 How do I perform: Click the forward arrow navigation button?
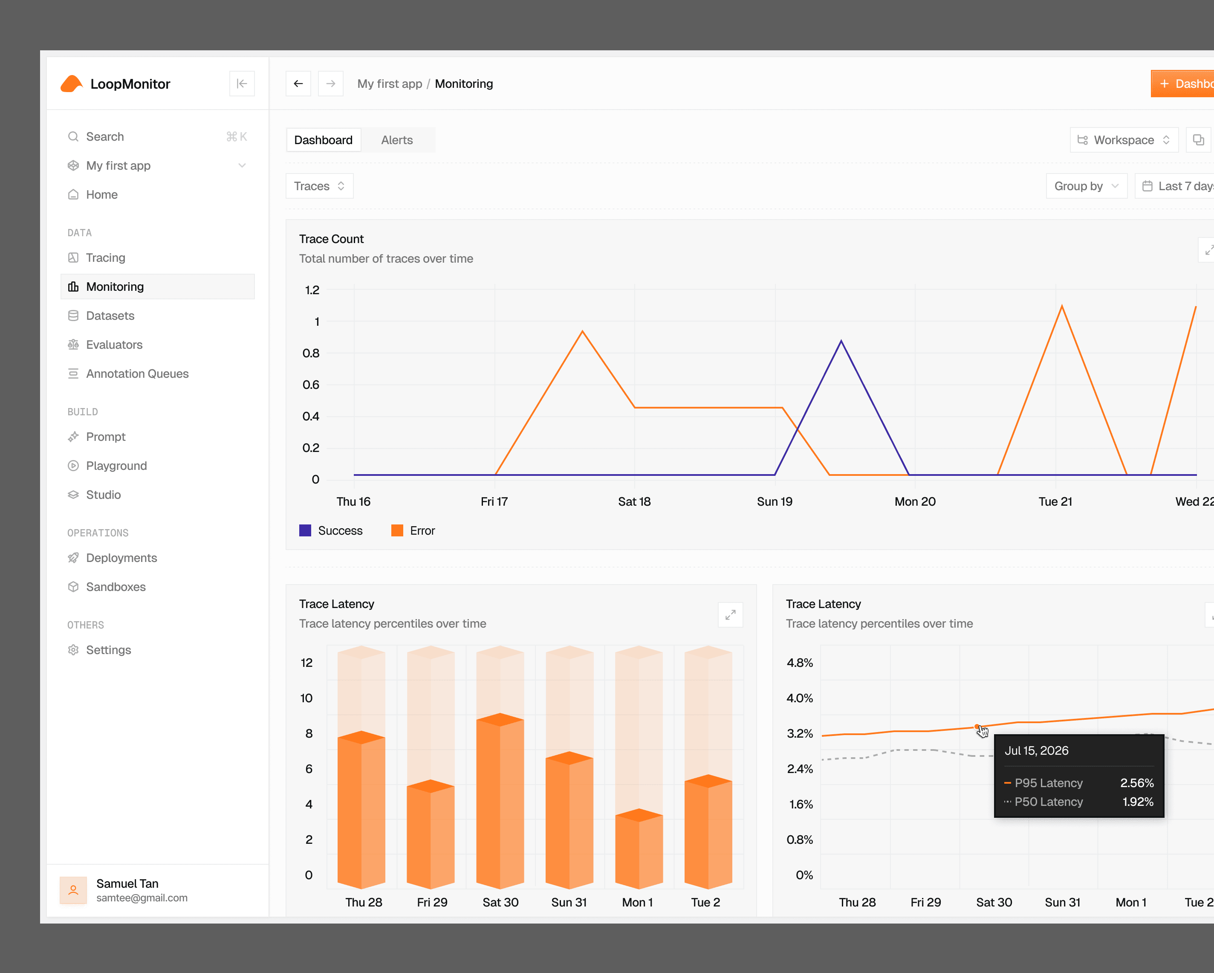point(330,83)
